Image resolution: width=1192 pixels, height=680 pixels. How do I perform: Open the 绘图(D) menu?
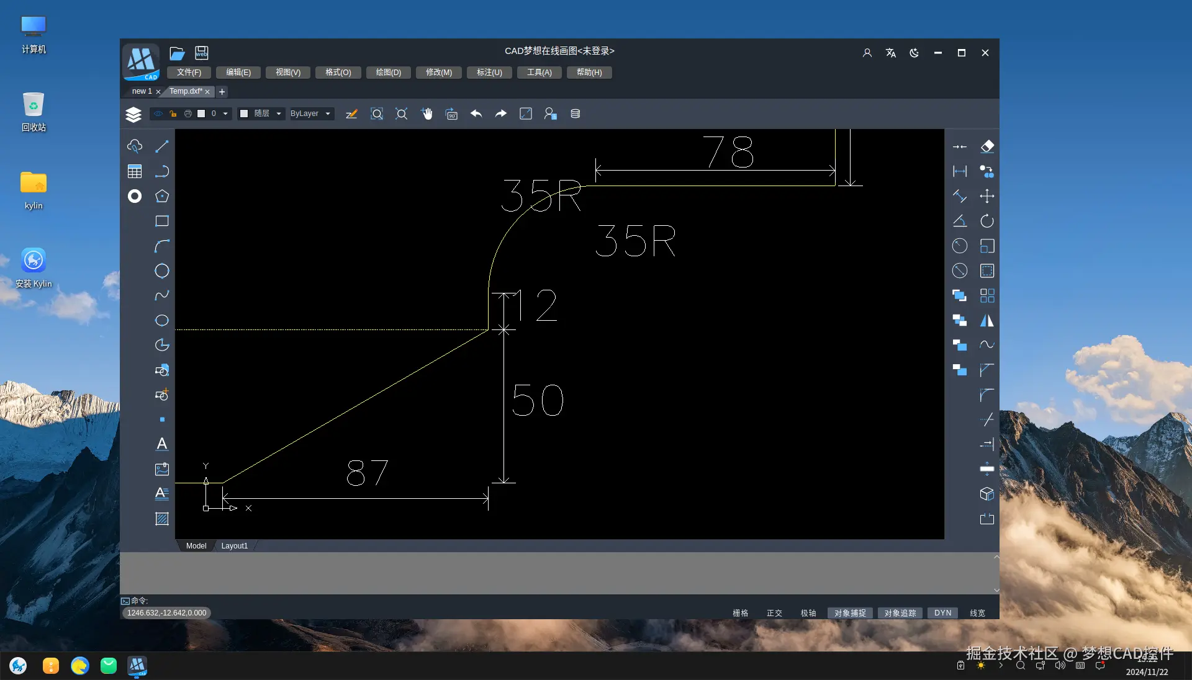click(x=388, y=73)
